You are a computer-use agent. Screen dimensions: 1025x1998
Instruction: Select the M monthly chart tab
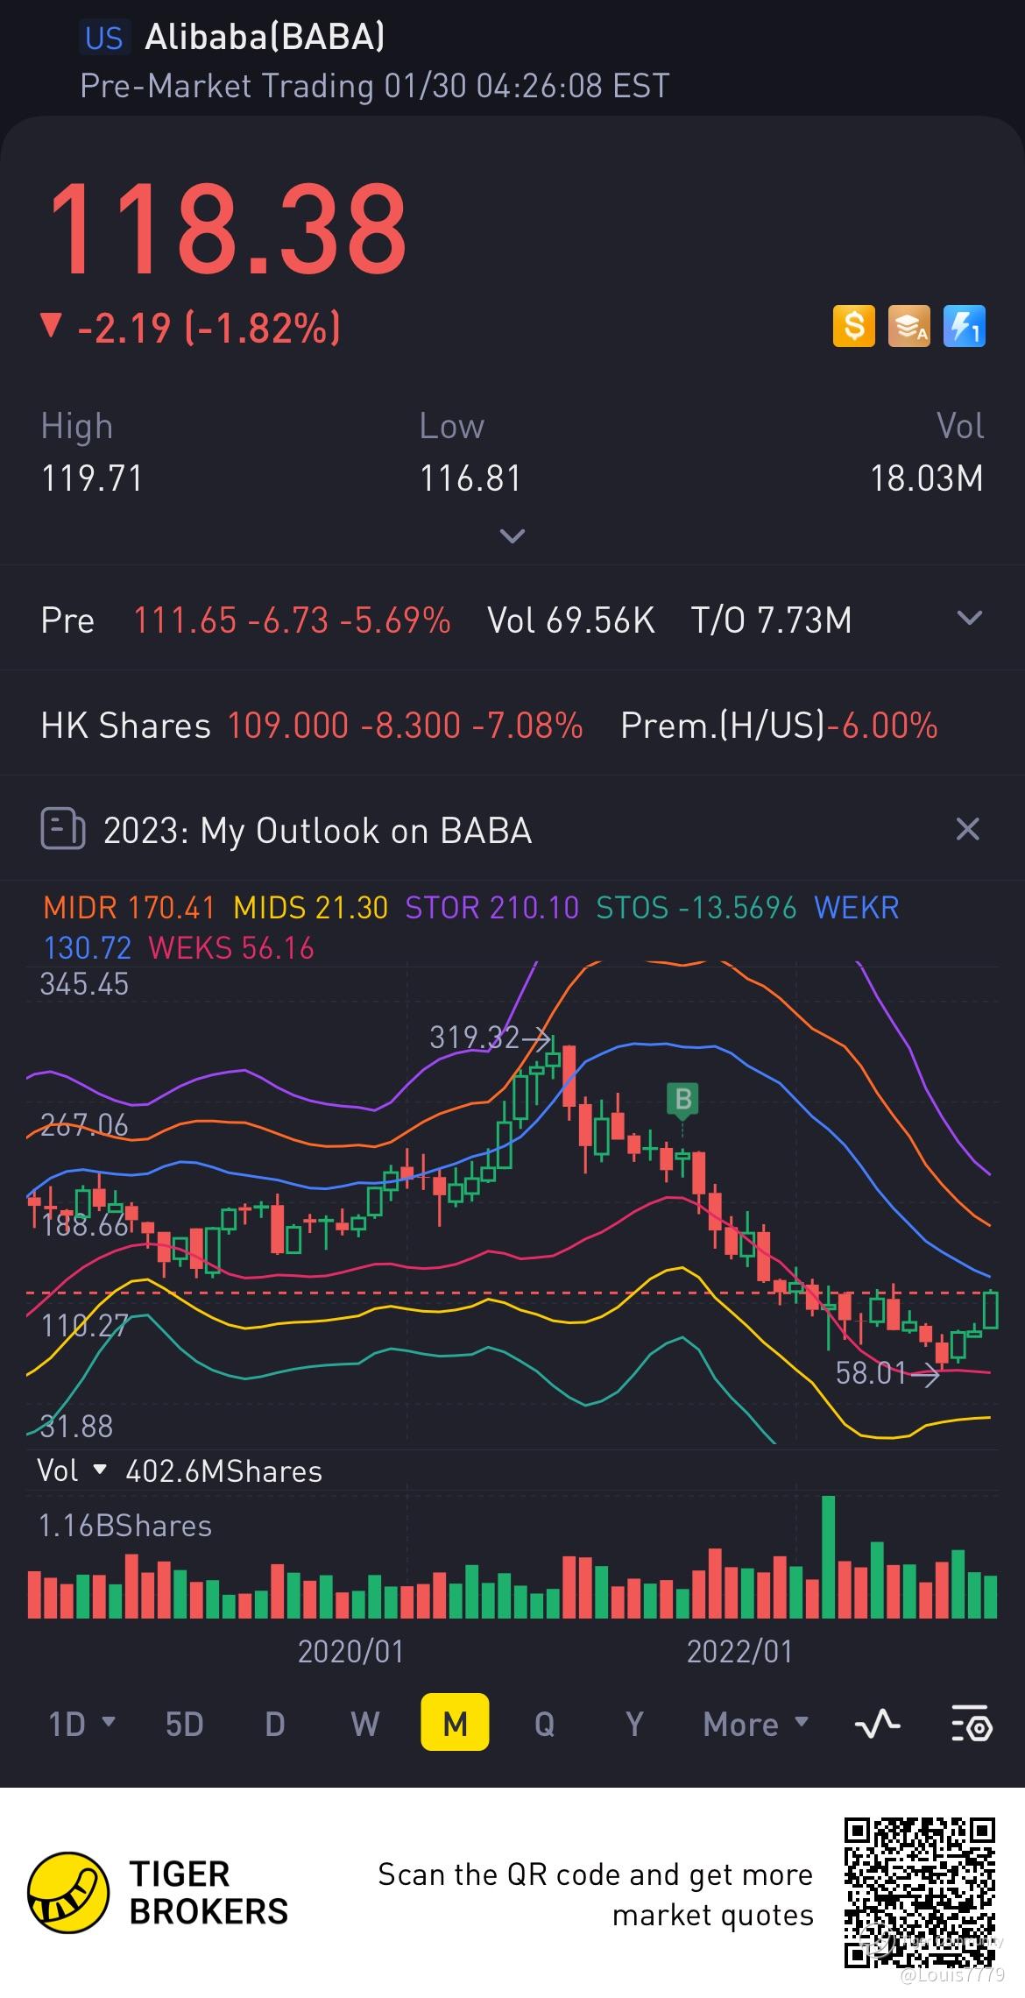click(x=455, y=1722)
